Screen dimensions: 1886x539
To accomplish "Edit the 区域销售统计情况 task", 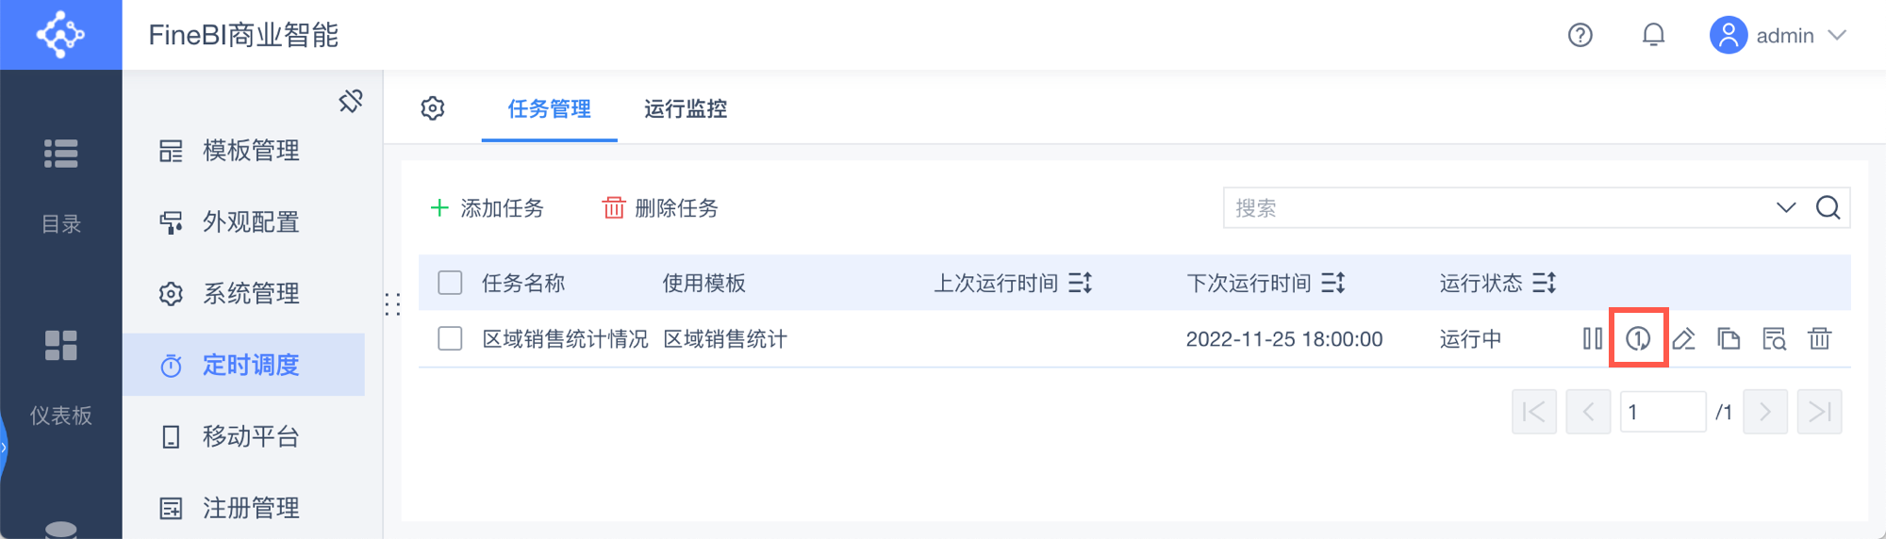I will [x=1683, y=338].
